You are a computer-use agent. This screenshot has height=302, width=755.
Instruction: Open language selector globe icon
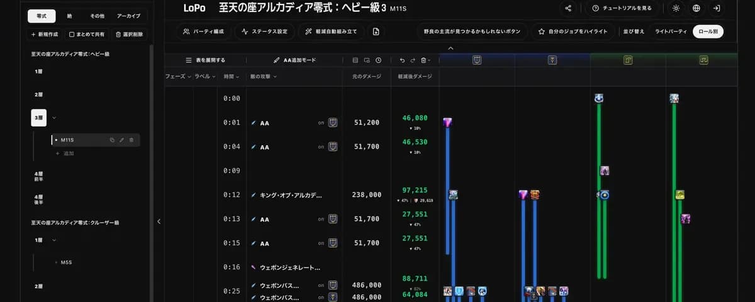pos(696,8)
